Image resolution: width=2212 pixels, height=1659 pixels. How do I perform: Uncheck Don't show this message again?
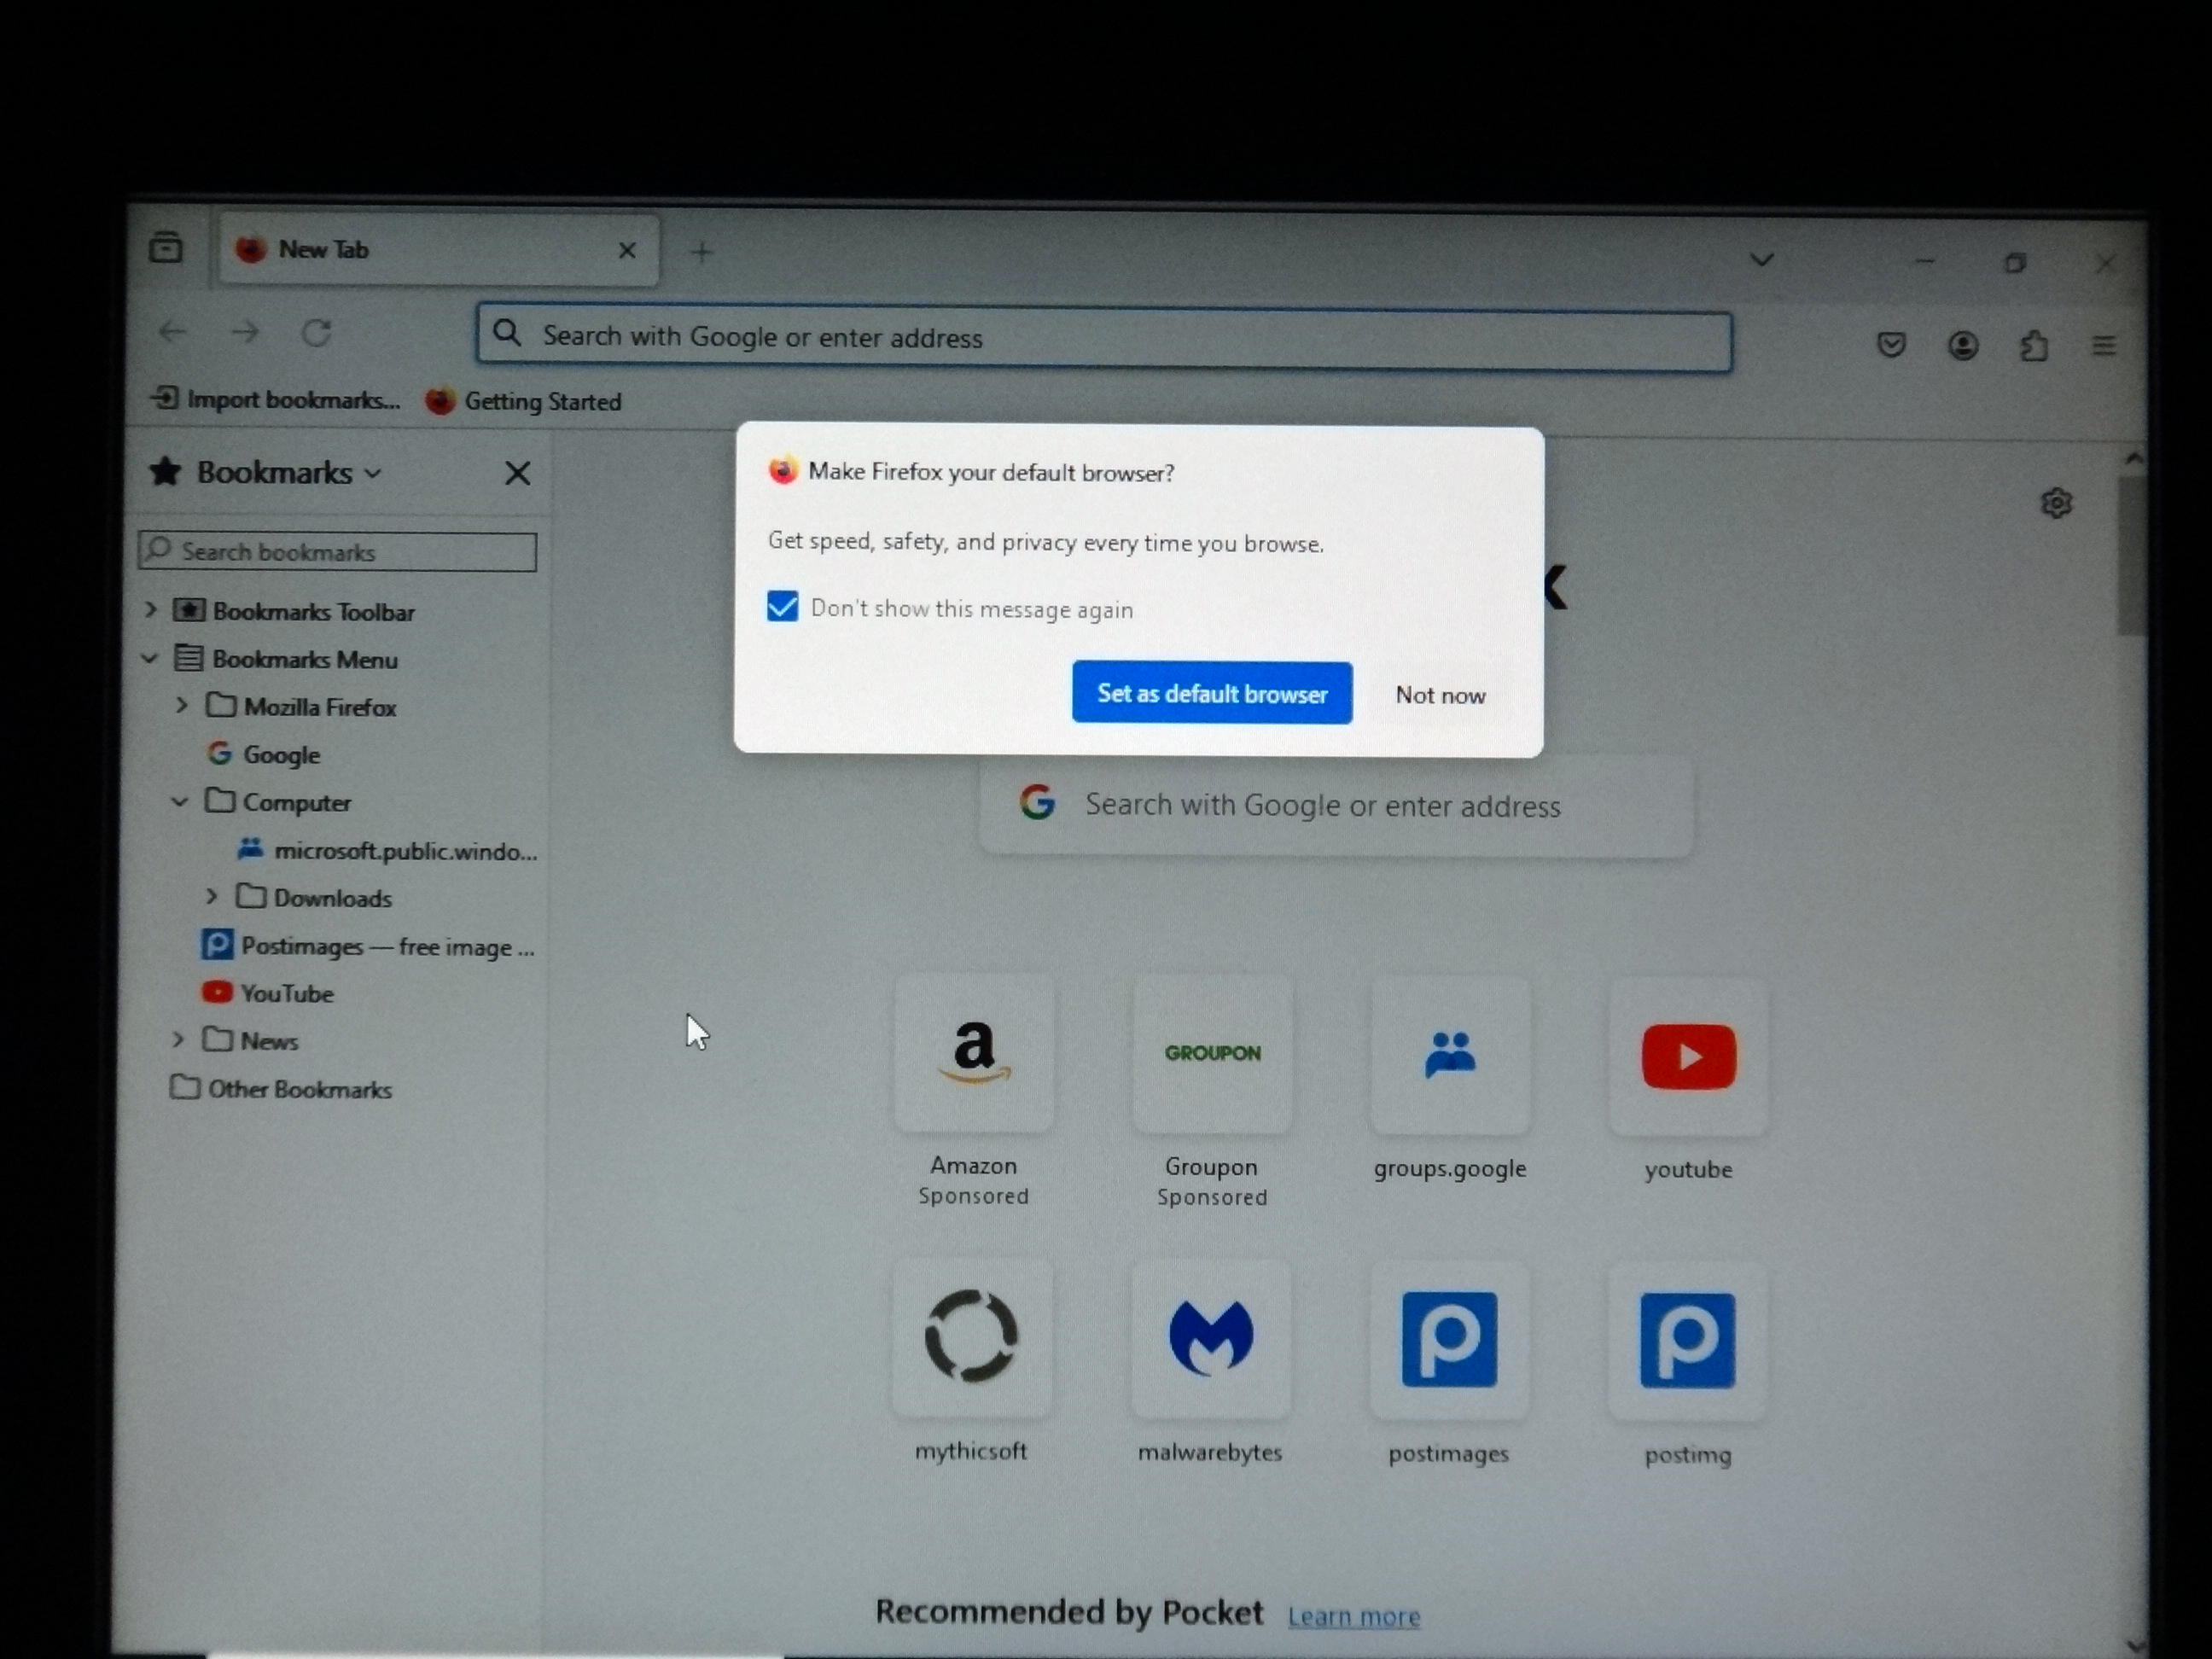point(782,606)
